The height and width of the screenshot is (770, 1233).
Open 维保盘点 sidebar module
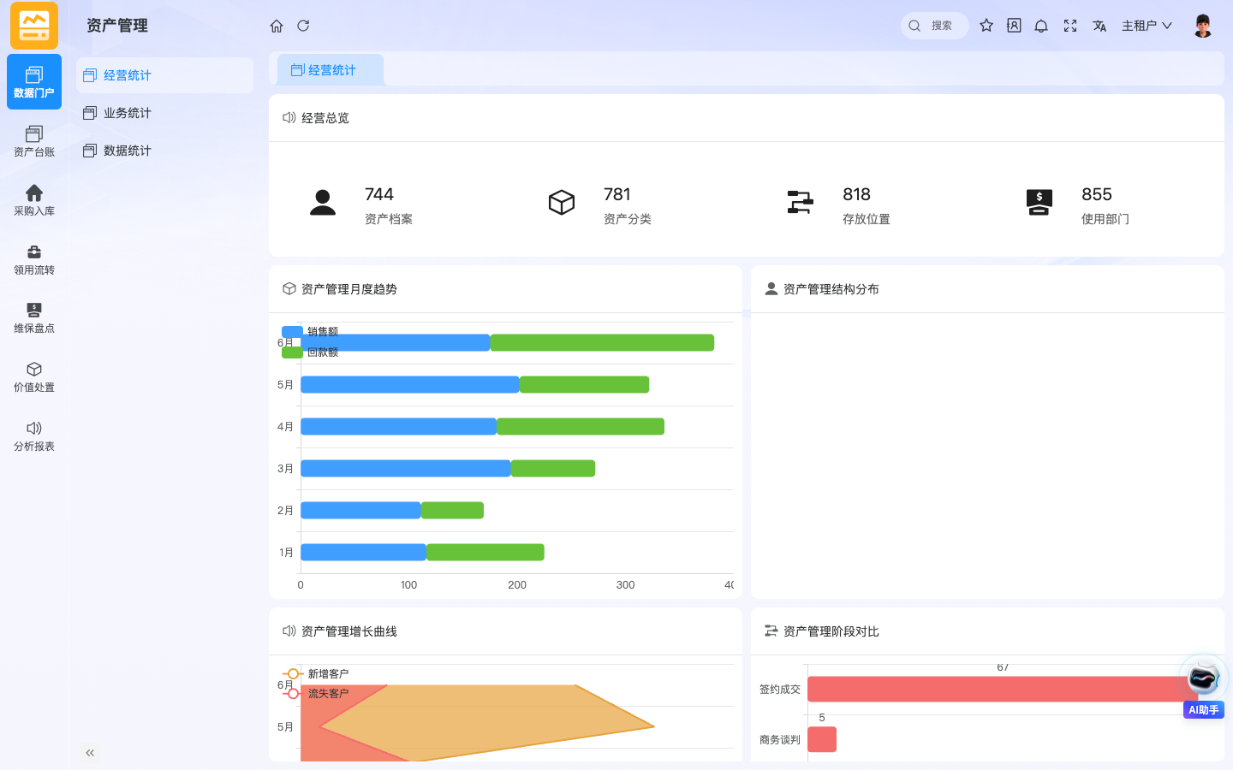point(34,317)
